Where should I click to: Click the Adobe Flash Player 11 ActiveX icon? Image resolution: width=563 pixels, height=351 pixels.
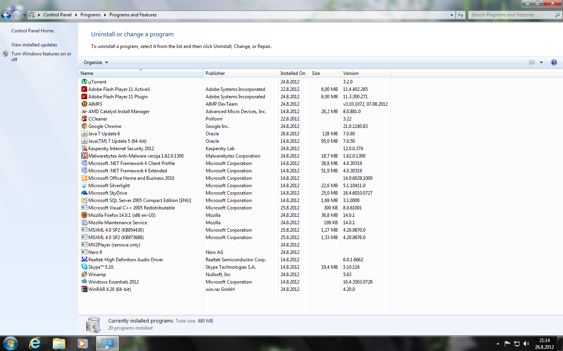(84, 89)
